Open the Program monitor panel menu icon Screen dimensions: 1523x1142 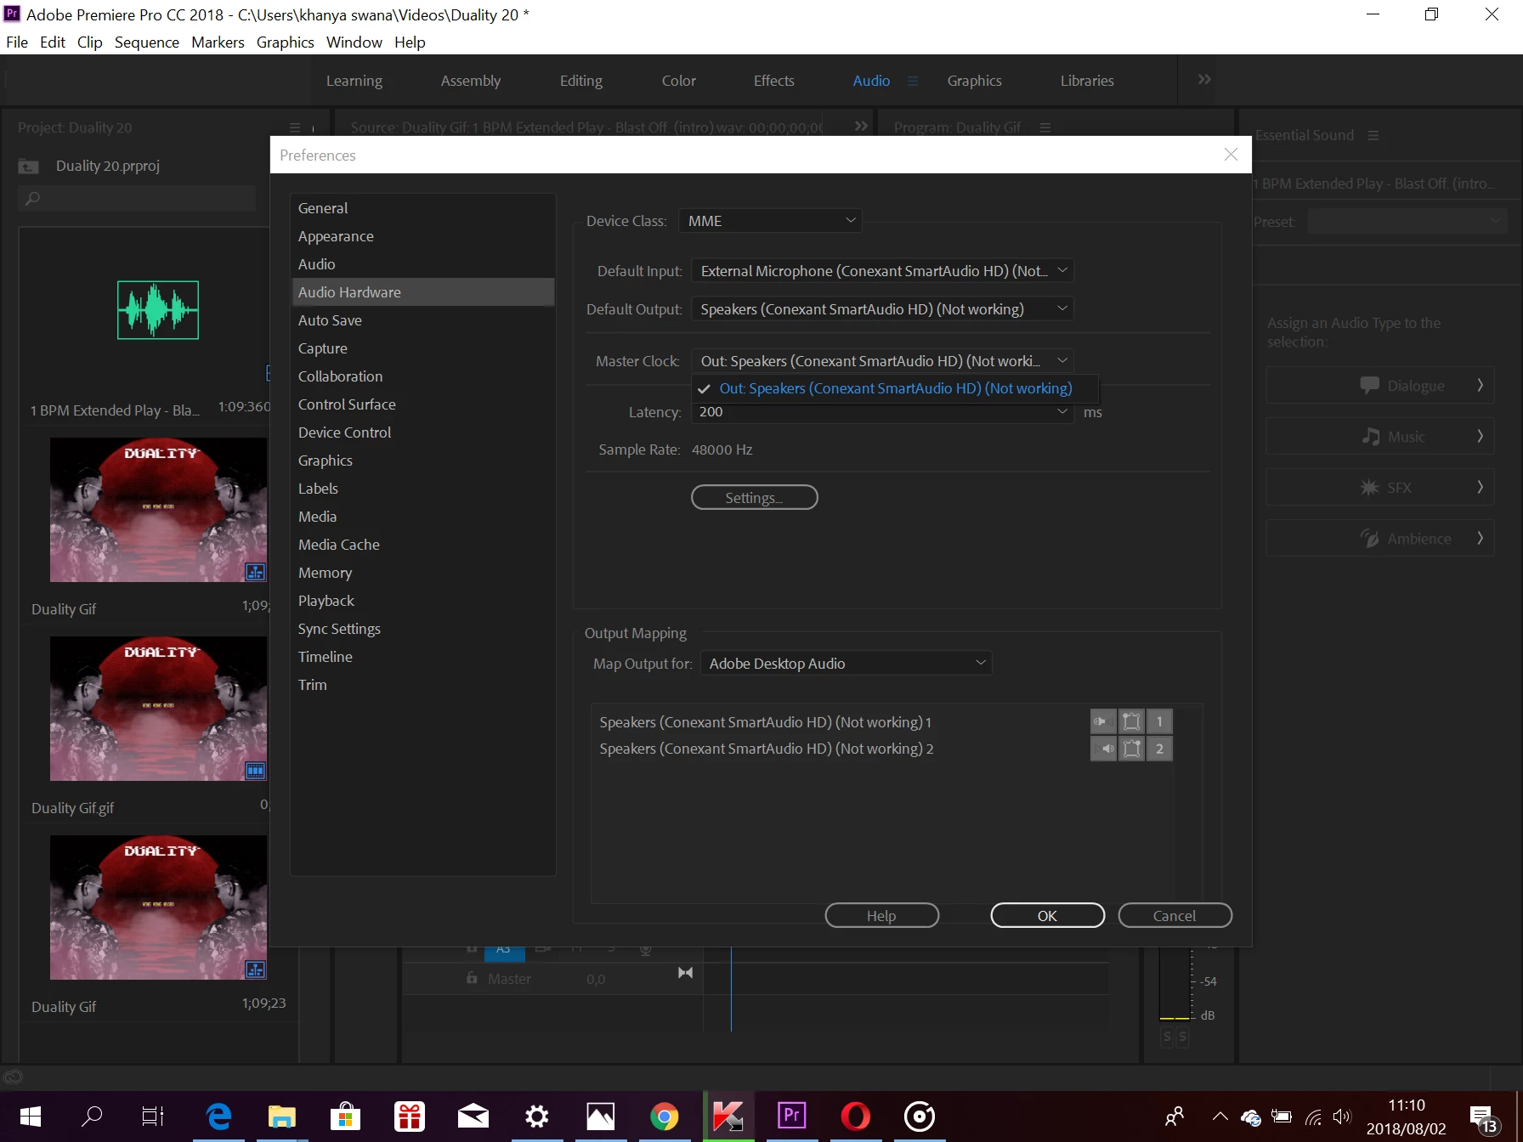tap(1045, 127)
